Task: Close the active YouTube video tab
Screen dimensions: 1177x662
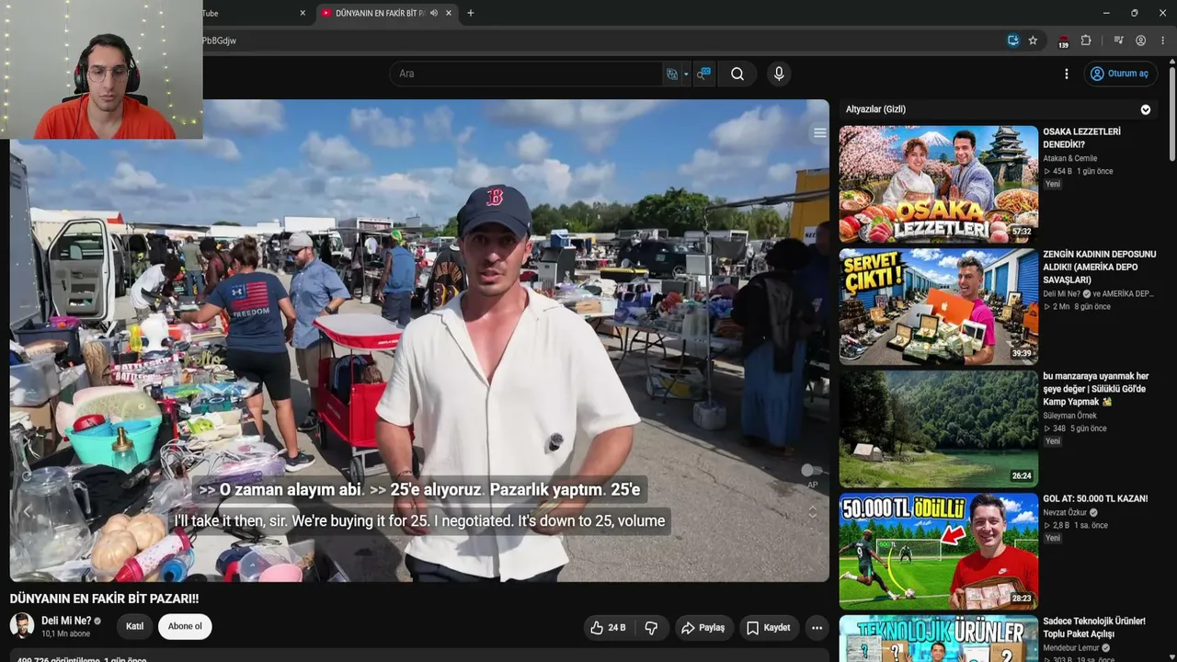Action: tap(449, 13)
